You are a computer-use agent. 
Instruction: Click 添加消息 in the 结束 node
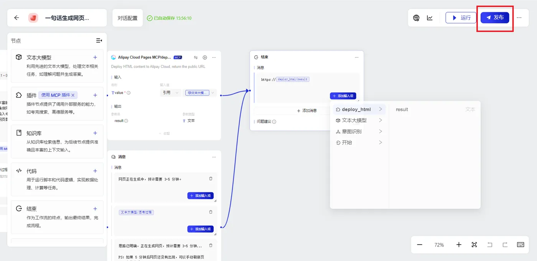point(307,110)
